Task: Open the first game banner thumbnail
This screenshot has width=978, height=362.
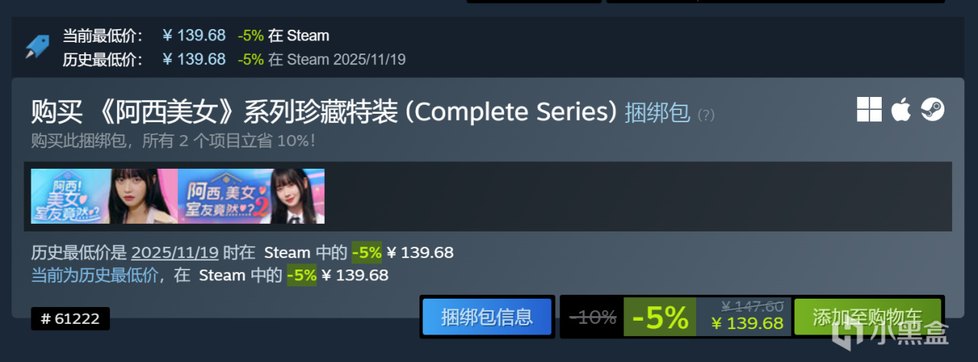Action: 104,196
